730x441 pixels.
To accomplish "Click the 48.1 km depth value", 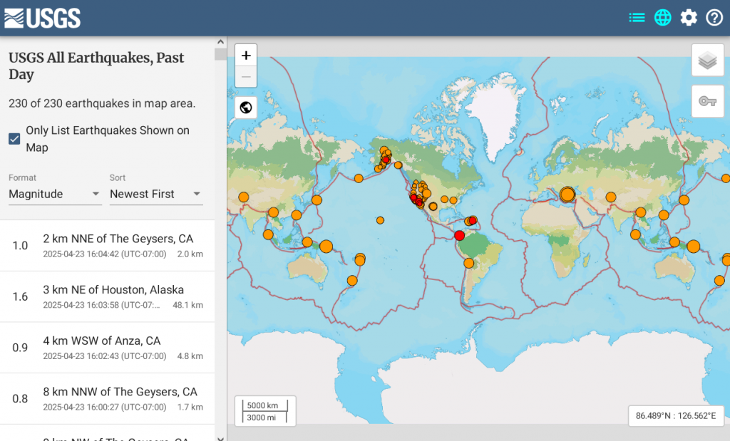I will pos(187,305).
